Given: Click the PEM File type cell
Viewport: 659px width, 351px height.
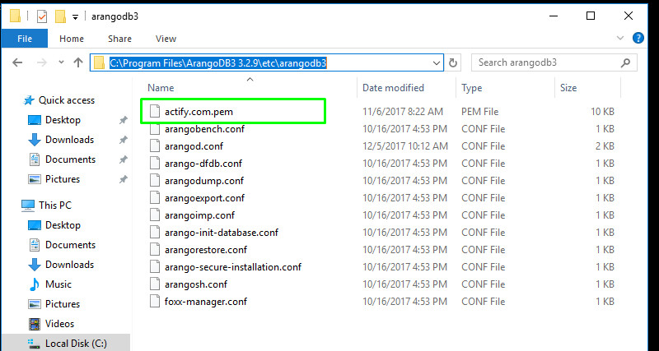Looking at the screenshot, I should coord(479,112).
